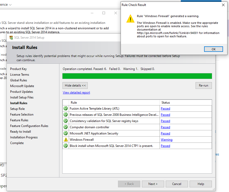Click the Warning status link for Windows Firewall

[166, 139]
